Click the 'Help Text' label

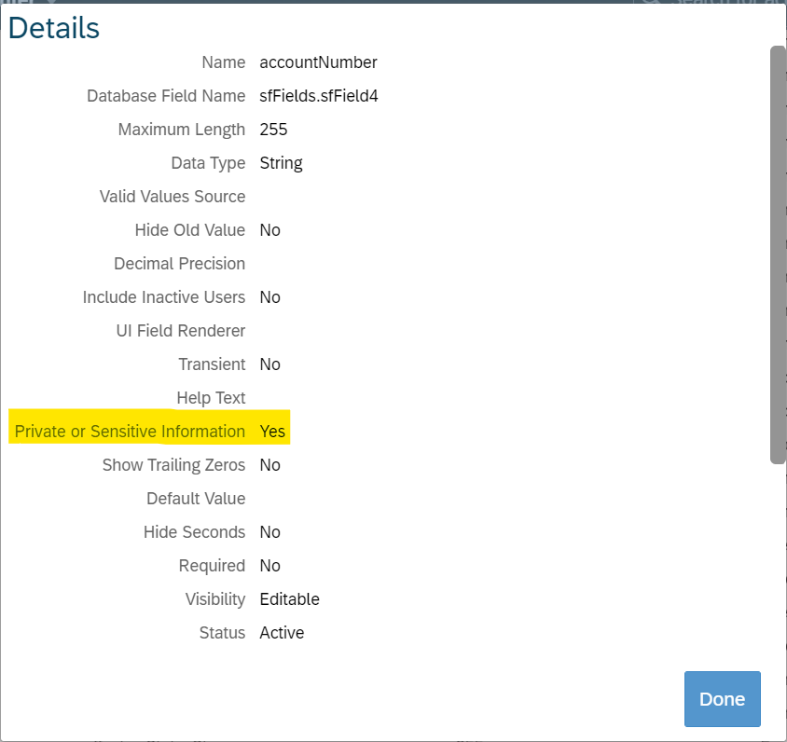[x=211, y=398]
